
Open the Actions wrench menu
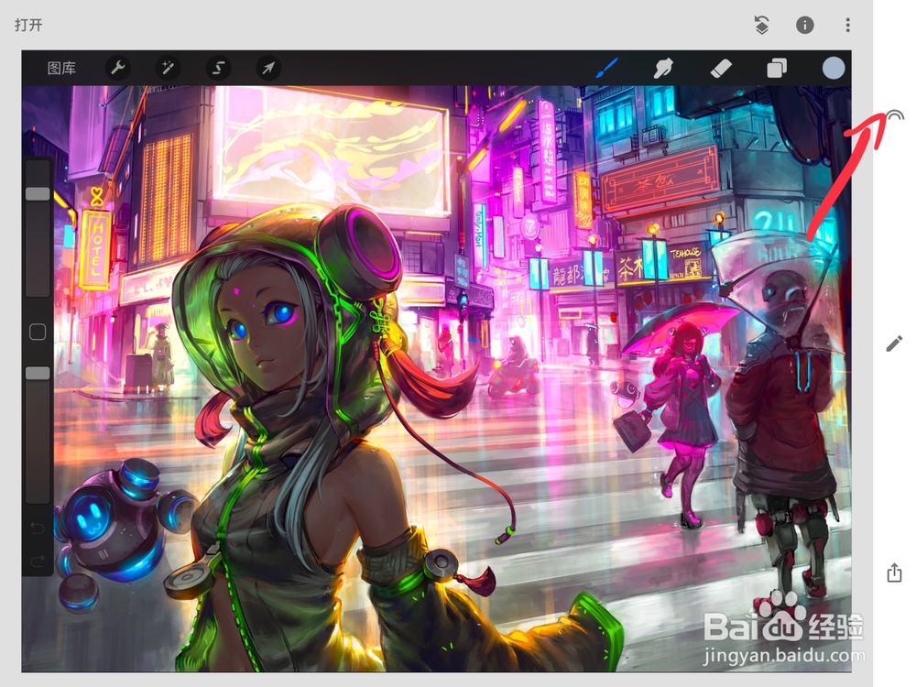(118, 69)
